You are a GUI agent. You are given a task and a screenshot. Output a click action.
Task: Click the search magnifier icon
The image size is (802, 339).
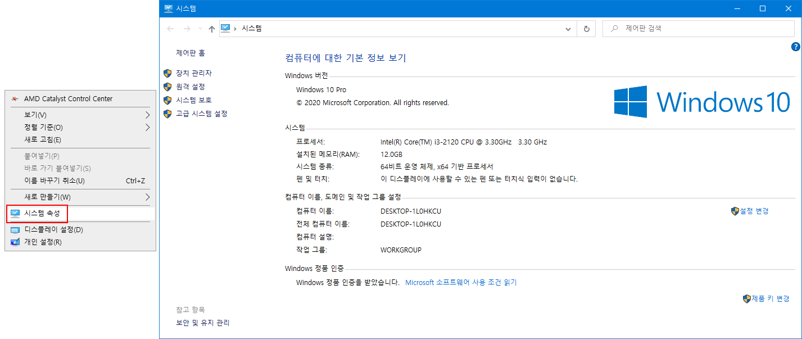pyautogui.click(x=615, y=28)
